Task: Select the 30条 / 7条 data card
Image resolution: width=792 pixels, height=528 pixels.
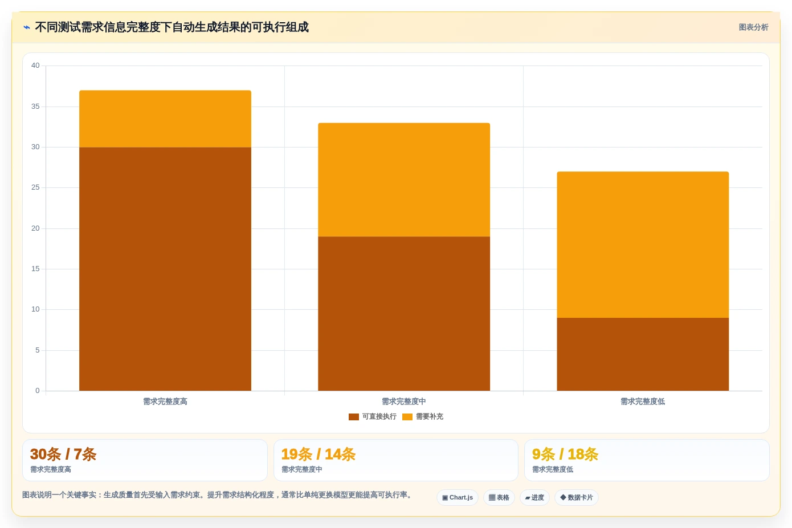Action: click(145, 460)
